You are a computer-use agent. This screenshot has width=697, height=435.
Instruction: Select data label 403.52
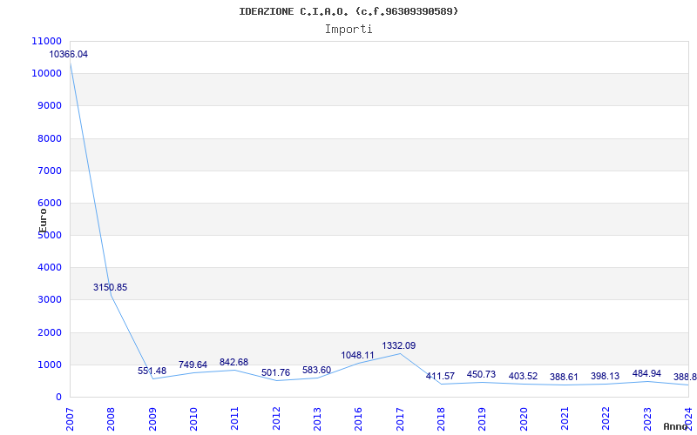click(x=523, y=376)
